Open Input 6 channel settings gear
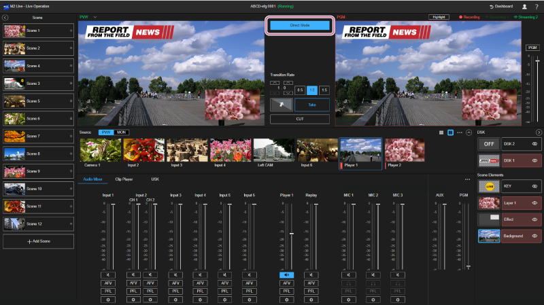 pos(250,300)
